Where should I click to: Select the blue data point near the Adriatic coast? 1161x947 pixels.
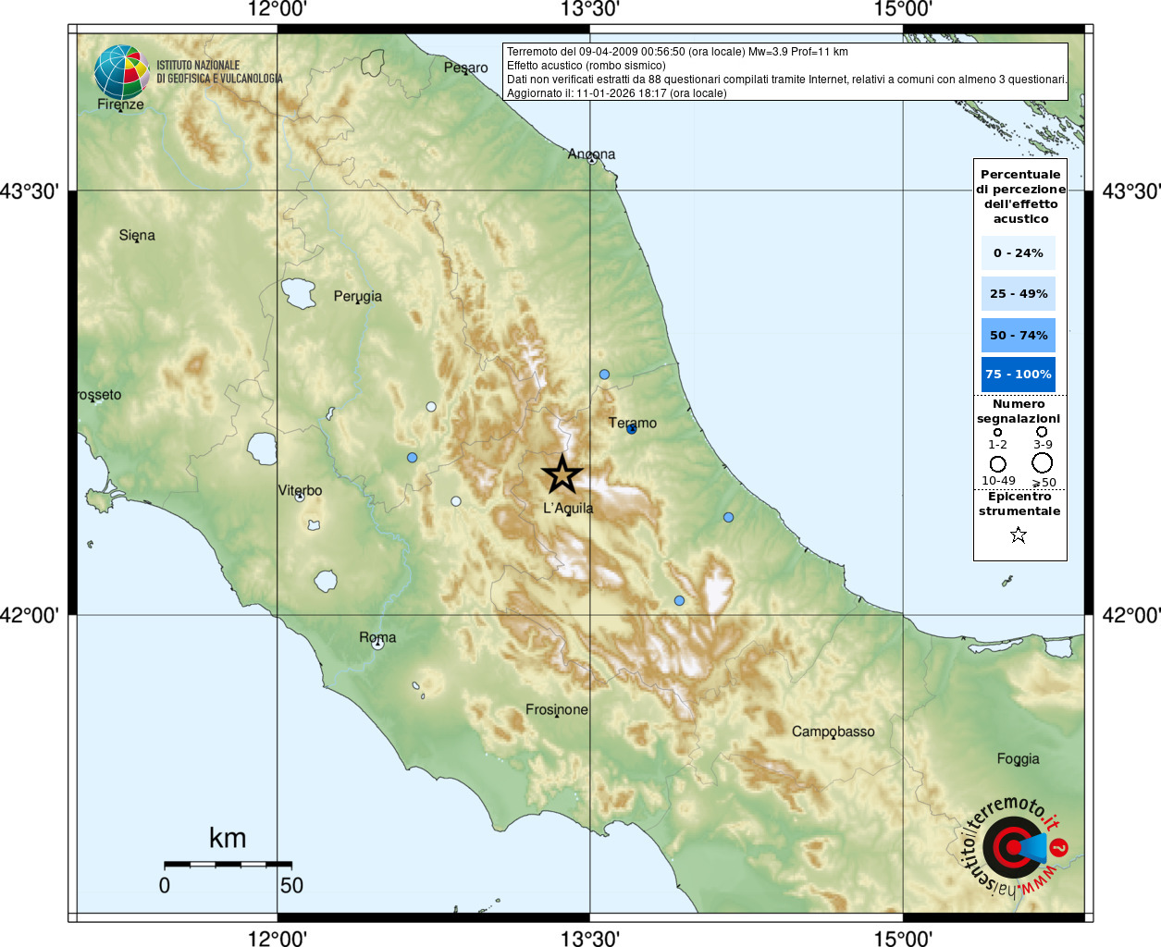(x=728, y=517)
